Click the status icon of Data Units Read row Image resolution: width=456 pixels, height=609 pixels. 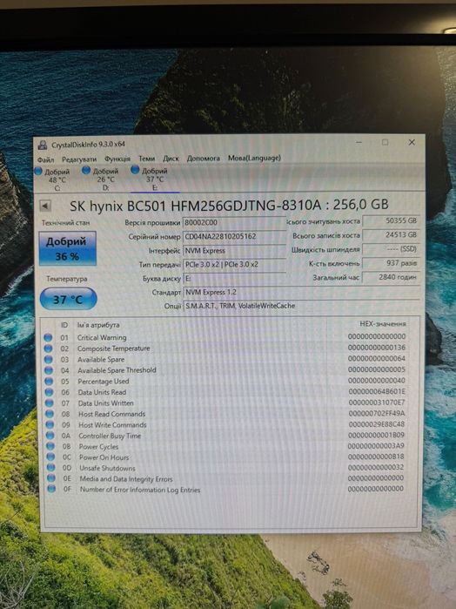click(50, 392)
